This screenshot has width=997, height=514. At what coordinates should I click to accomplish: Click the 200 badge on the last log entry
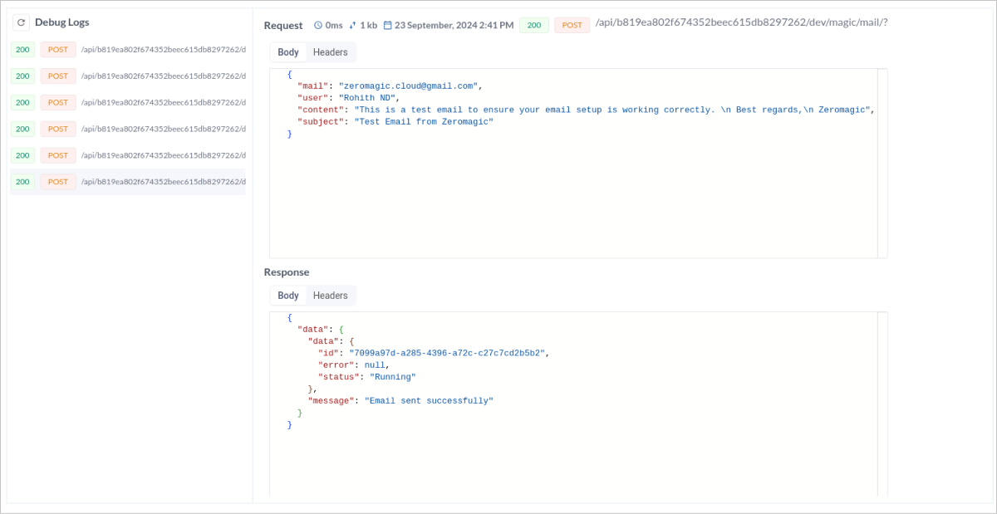pos(22,181)
